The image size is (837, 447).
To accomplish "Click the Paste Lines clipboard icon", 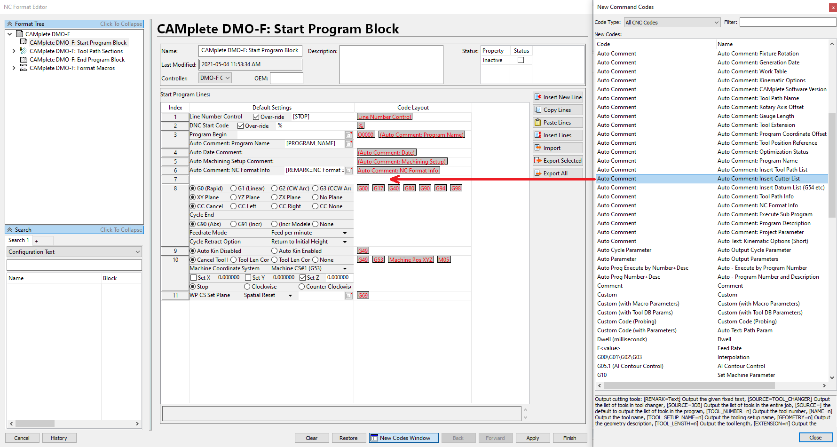I will point(538,122).
